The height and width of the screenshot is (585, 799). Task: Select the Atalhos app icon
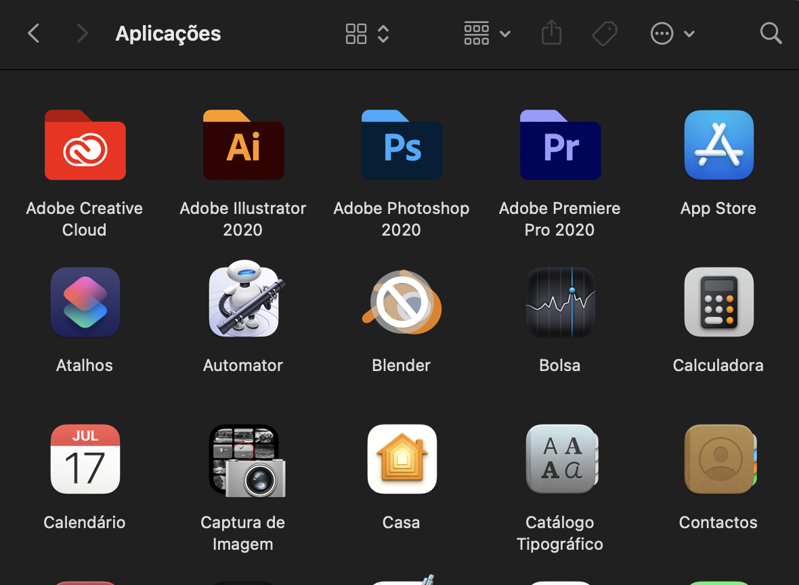(85, 302)
